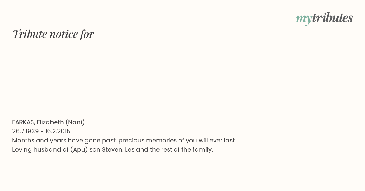Click the green "my" in the logo
Viewport: 365px width, 191px height.
coord(304,19)
